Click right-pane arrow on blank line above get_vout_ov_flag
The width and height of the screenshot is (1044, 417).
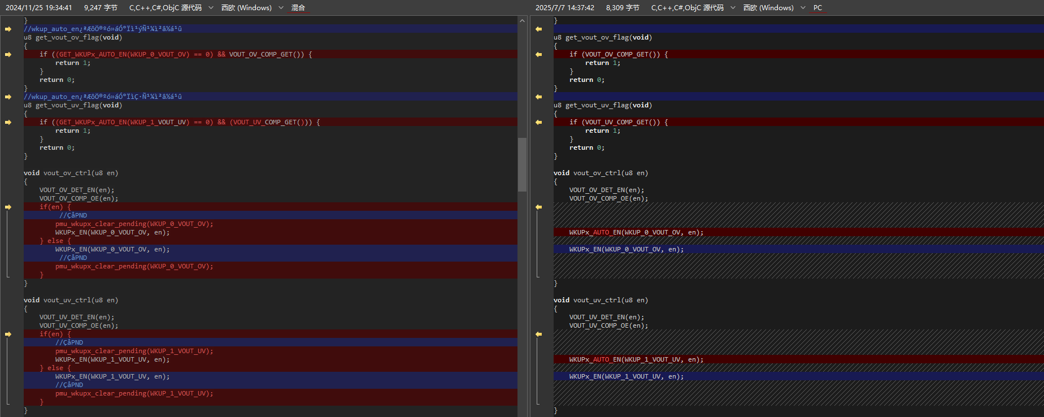(x=538, y=29)
